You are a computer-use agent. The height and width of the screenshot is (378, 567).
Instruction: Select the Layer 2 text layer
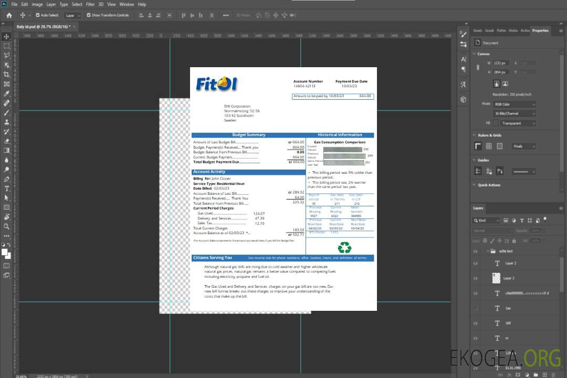(x=510, y=264)
